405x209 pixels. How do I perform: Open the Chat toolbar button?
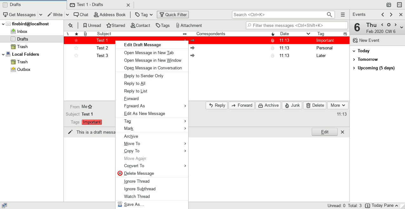click(x=81, y=15)
